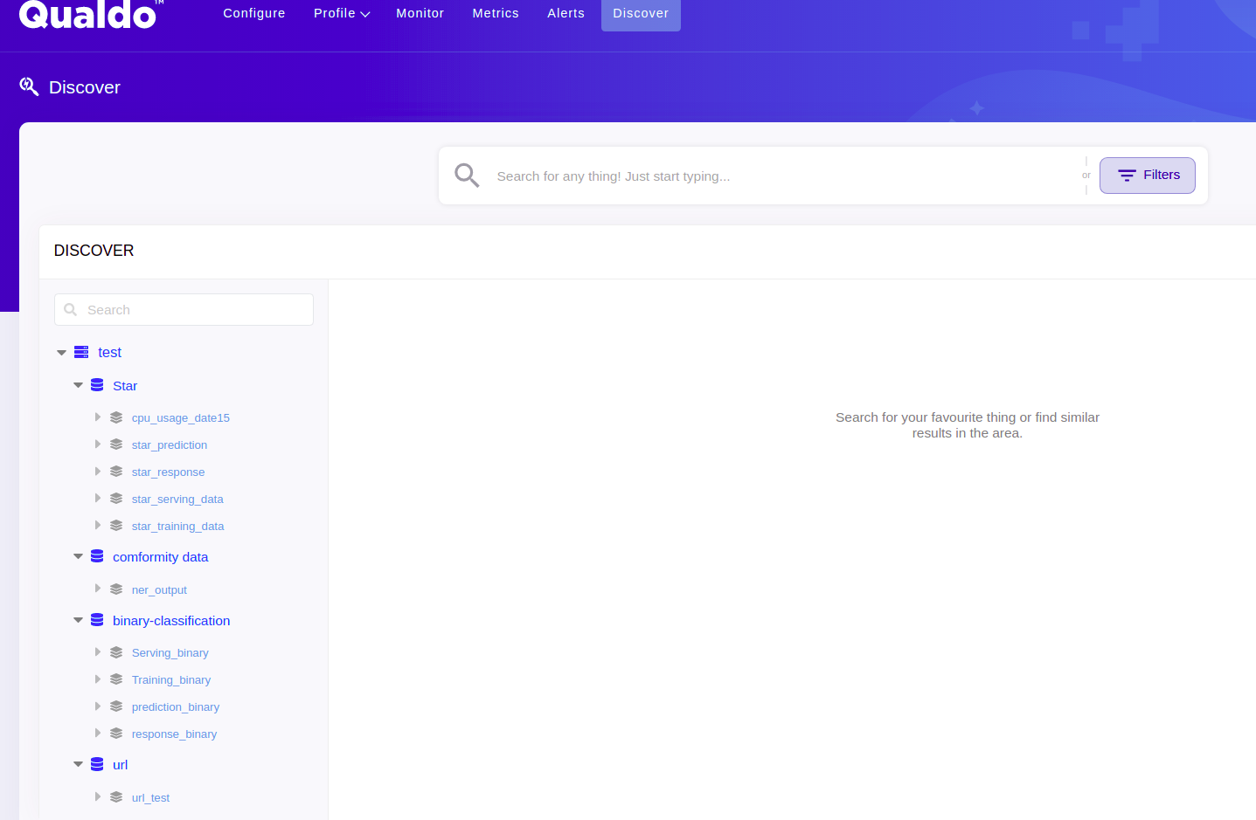Screen dimensions: 1256x820
Task: Click the layers icon beside ner_output
Action: tap(116, 589)
